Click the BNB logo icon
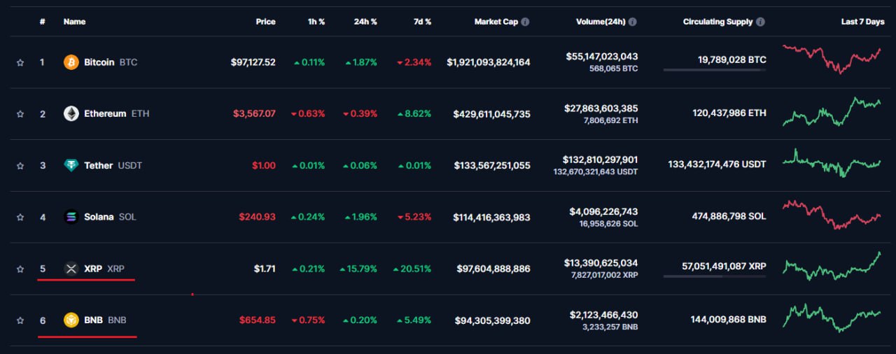The image size is (896, 354). click(x=71, y=320)
